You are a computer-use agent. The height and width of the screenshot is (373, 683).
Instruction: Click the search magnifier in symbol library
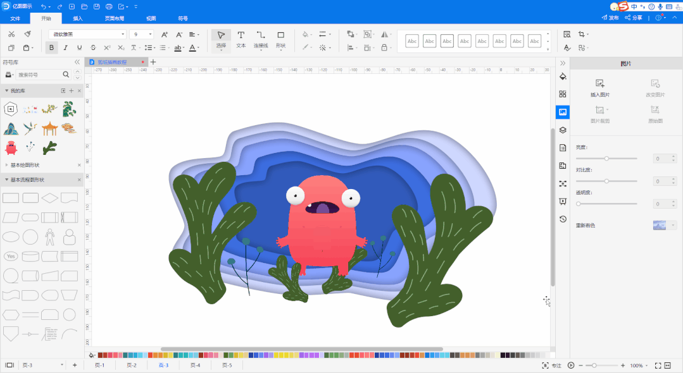66,75
